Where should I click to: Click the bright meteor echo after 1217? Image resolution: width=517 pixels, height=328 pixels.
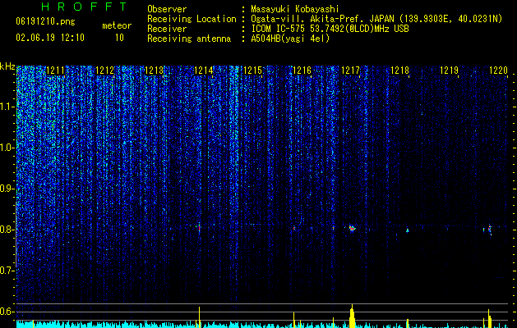[352, 228]
